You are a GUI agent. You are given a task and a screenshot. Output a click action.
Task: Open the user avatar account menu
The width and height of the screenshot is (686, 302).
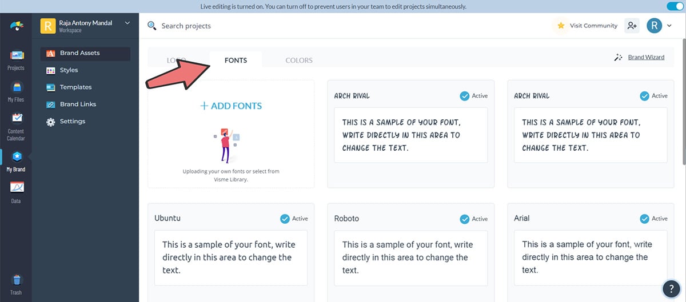pos(655,26)
